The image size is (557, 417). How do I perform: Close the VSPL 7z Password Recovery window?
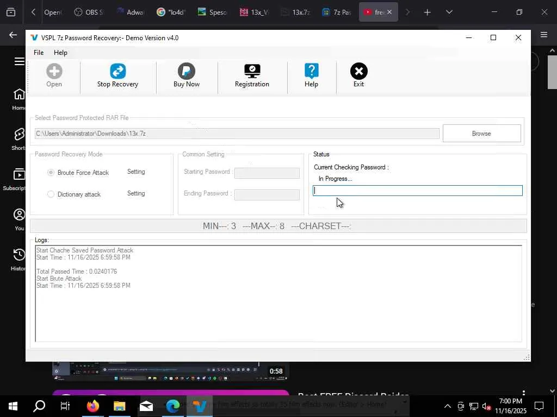[x=518, y=37]
